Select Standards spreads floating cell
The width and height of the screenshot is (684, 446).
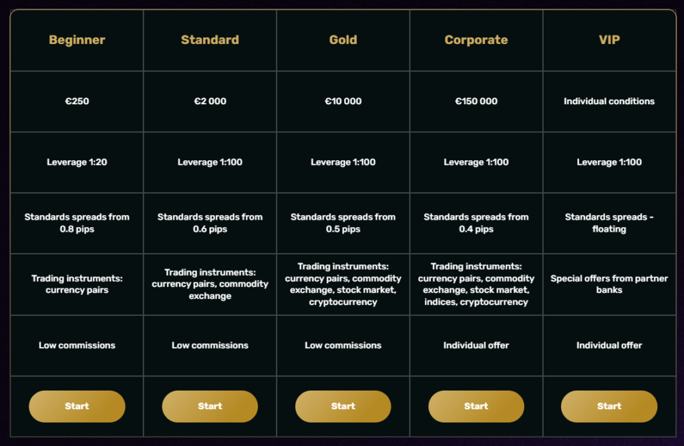click(x=609, y=223)
